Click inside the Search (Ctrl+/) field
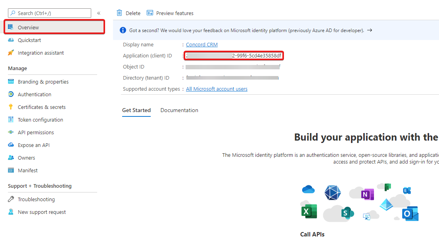The image size is (439, 240). point(49,13)
